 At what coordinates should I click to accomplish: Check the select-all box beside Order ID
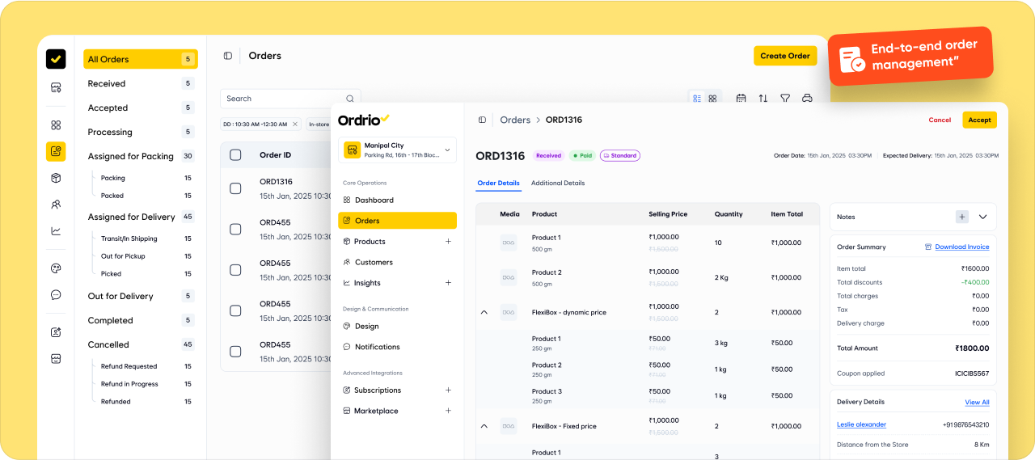click(x=235, y=155)
